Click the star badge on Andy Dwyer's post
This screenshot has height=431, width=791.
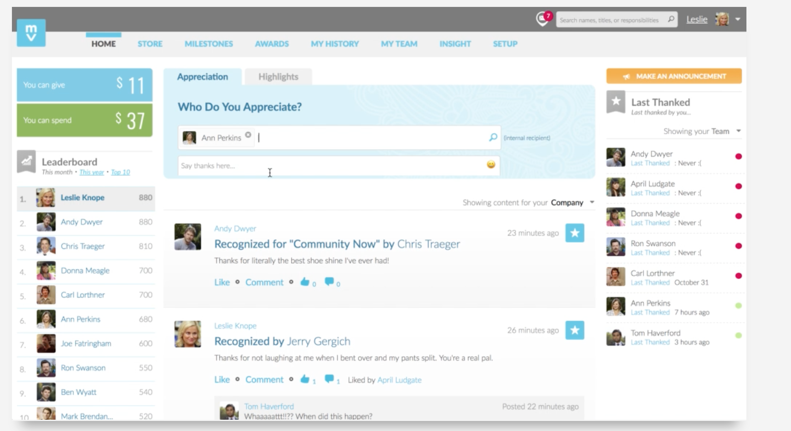(x=574, y=233)
